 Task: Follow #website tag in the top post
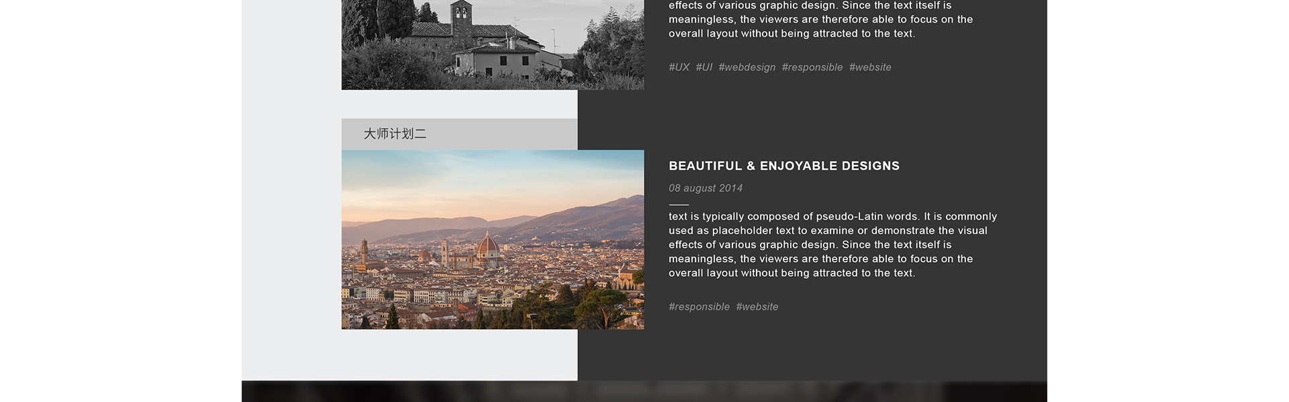click(x=870, y=67)
